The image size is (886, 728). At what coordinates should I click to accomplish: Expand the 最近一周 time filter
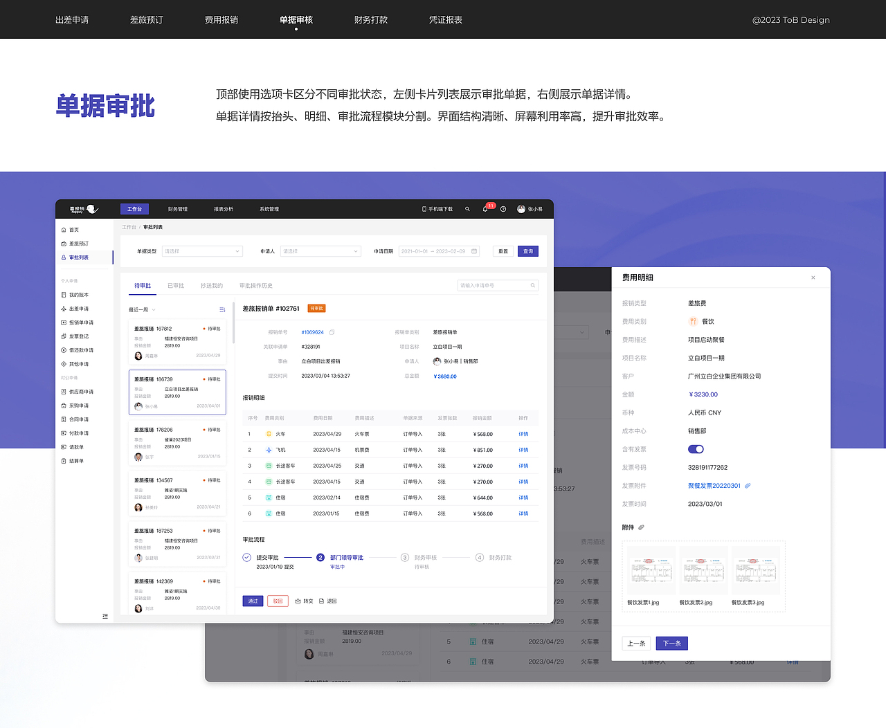pyautogui.click(x=142, y=310)
